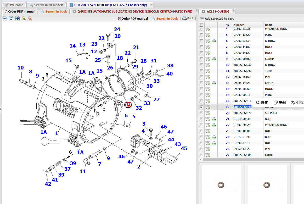This screenshot has height=204, width=304.
Task: Tick the select-all checkbox in the table header
Action: (x=201, y=25)
